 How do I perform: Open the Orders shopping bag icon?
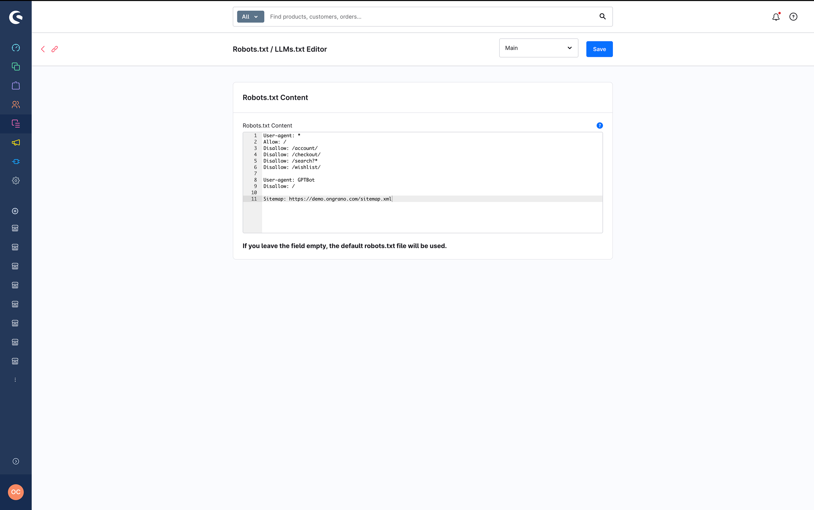click(16, 85)
